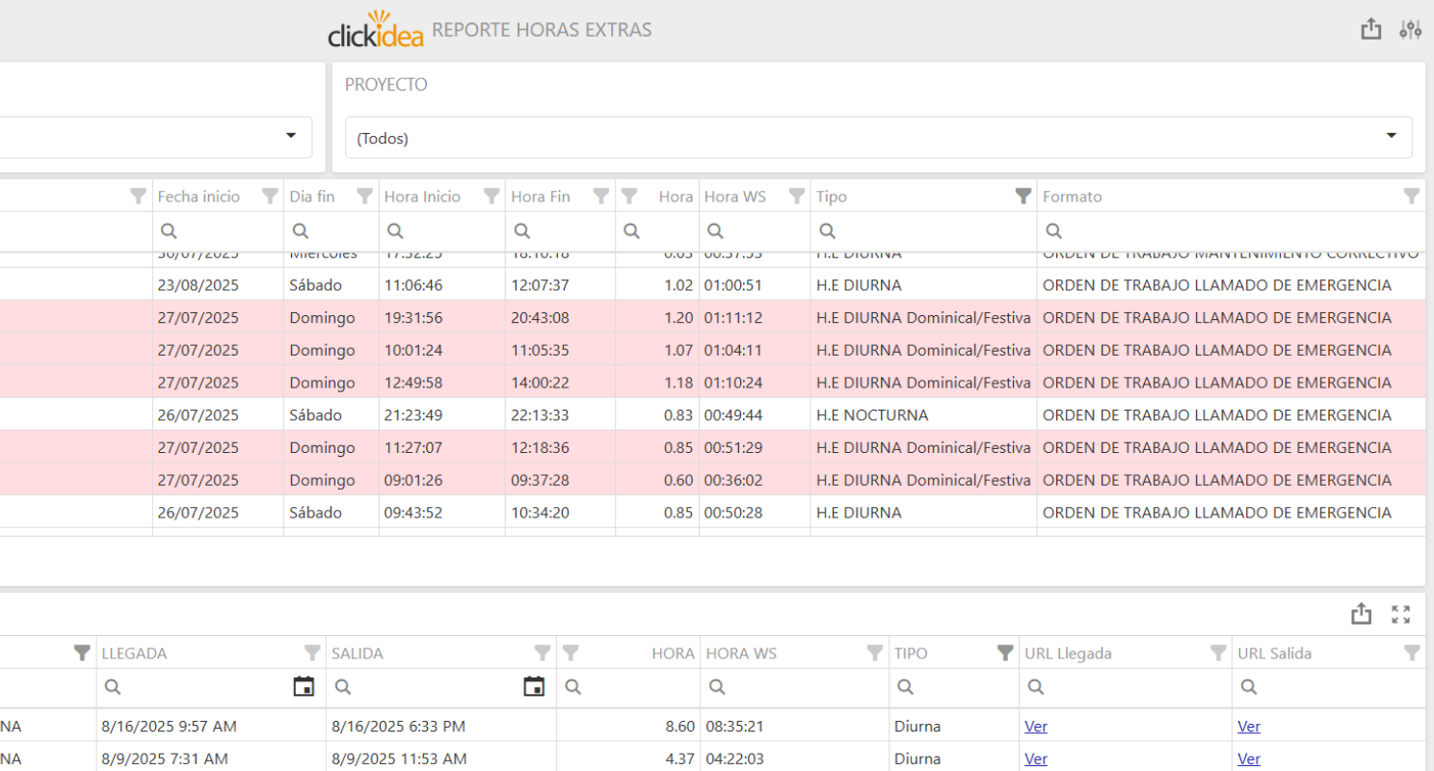
Task: Open Ver link under URL Llegada for 8/16/2025
Action: point(1036,727)
